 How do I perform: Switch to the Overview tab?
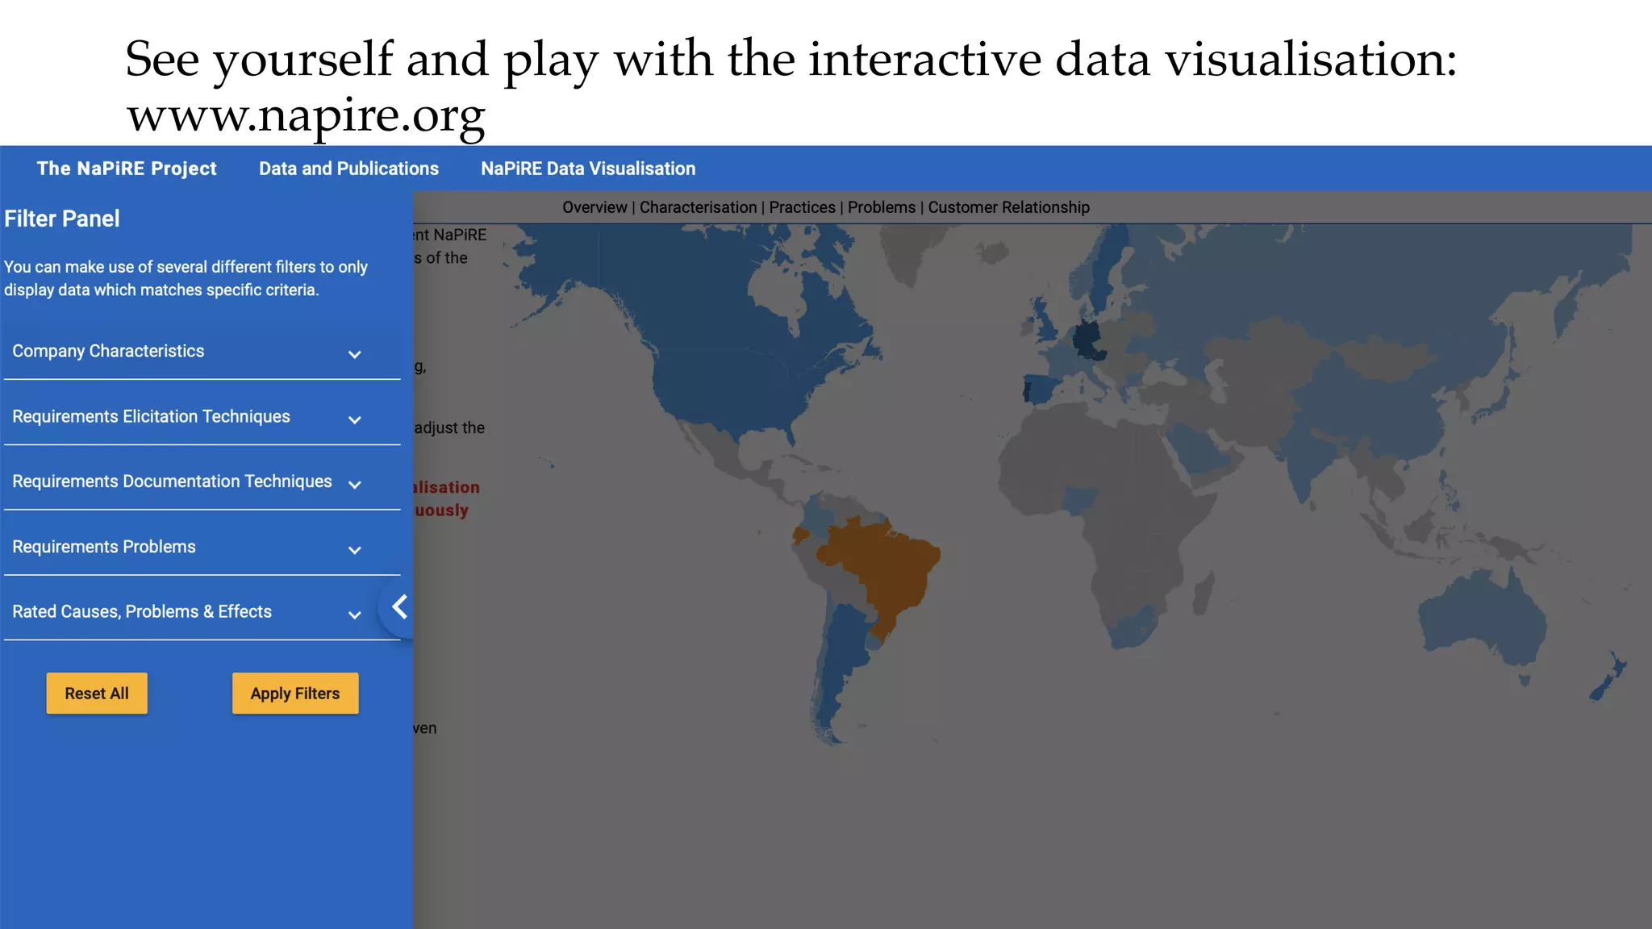pos(594,207)
